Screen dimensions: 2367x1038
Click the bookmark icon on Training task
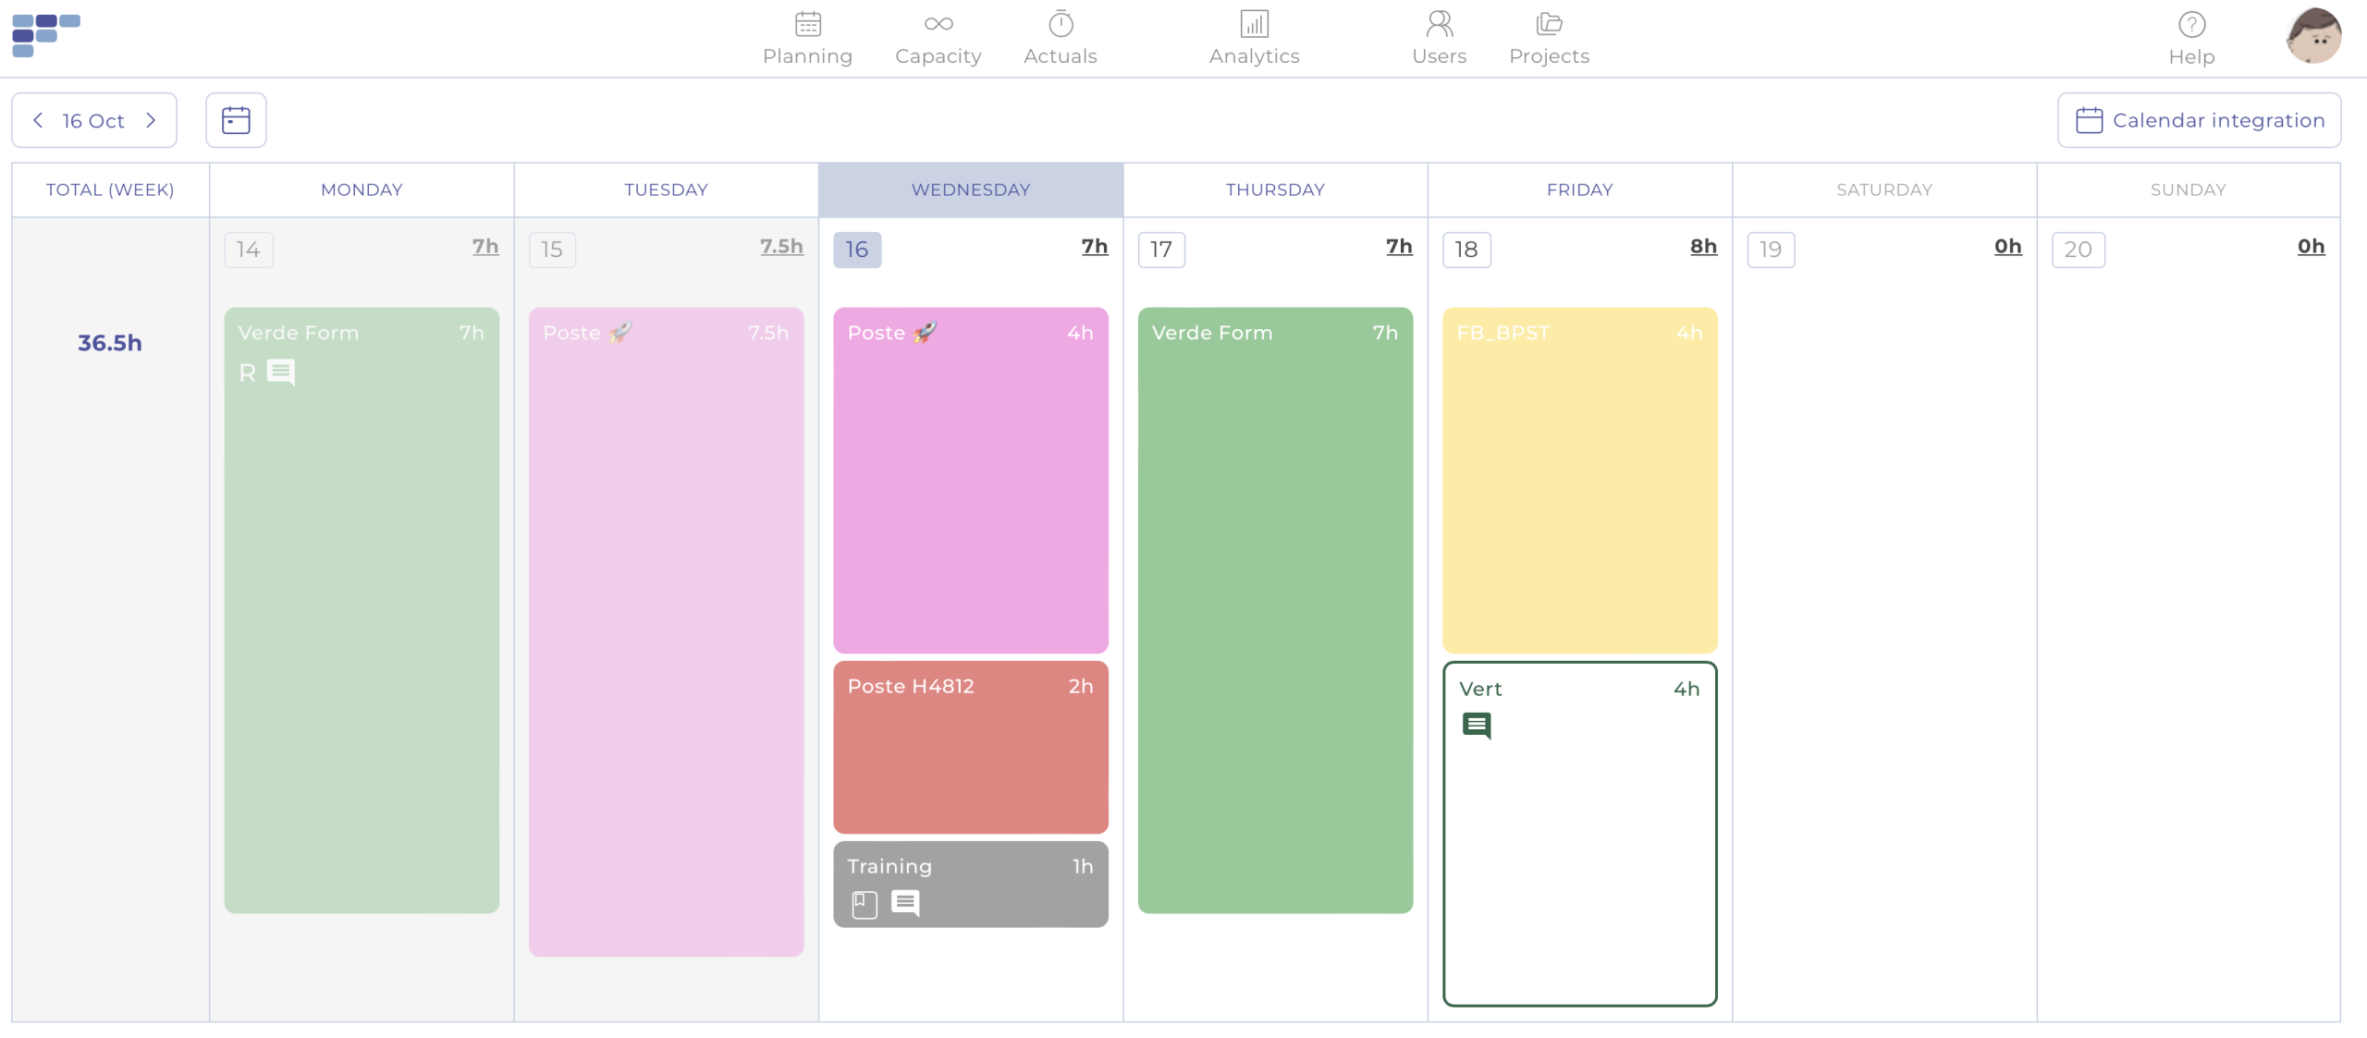coord(864,904)
